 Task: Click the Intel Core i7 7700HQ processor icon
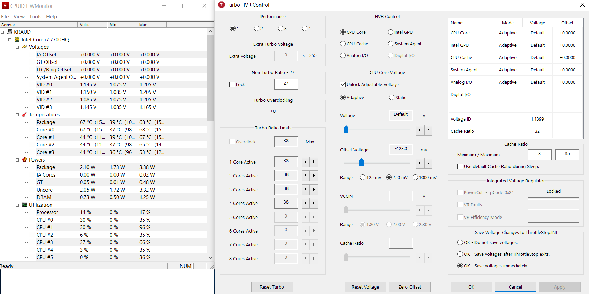click(x=17, y=40)
